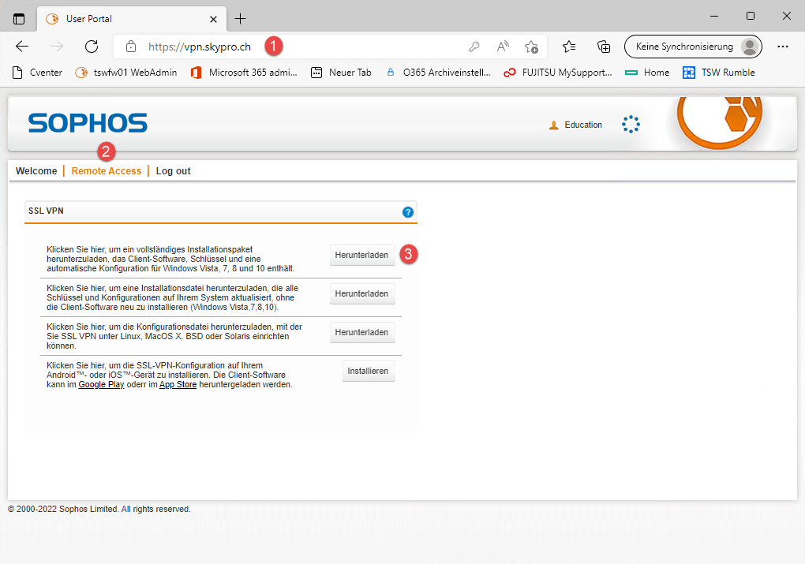Open the Favorites list icon
Screen dimensions: 805x564
[x=569, y=47]
